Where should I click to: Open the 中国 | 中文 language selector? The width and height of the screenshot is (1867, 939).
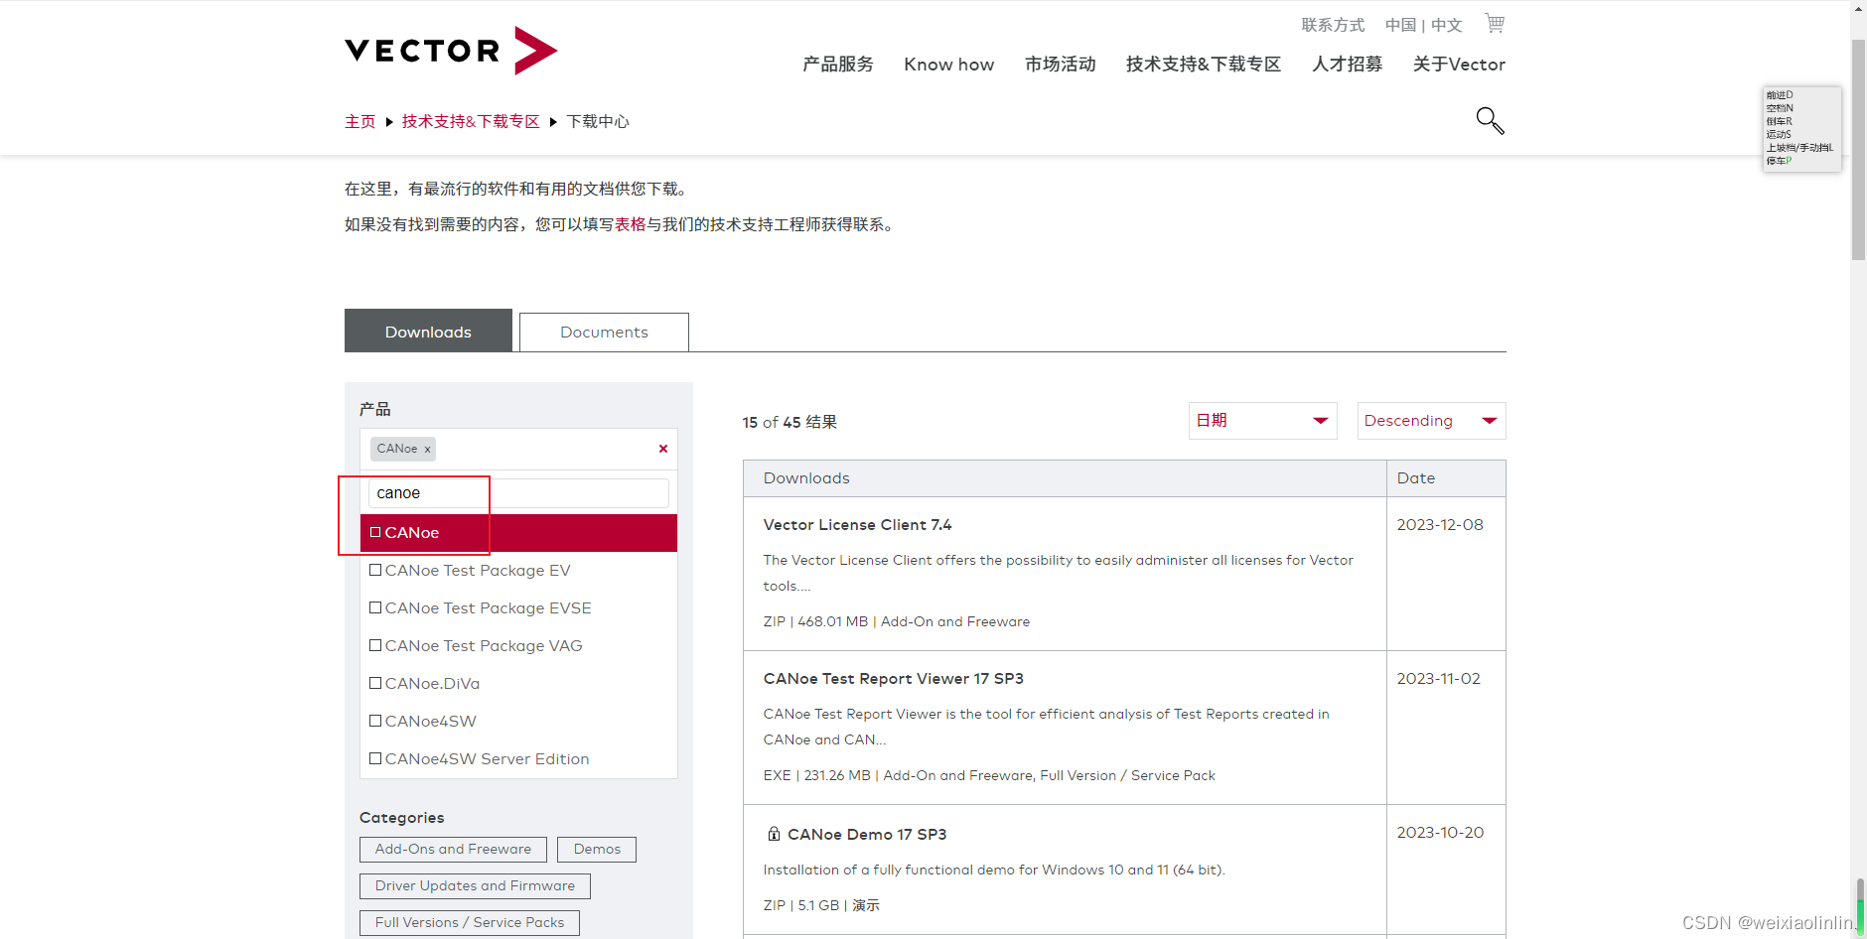1423,25
